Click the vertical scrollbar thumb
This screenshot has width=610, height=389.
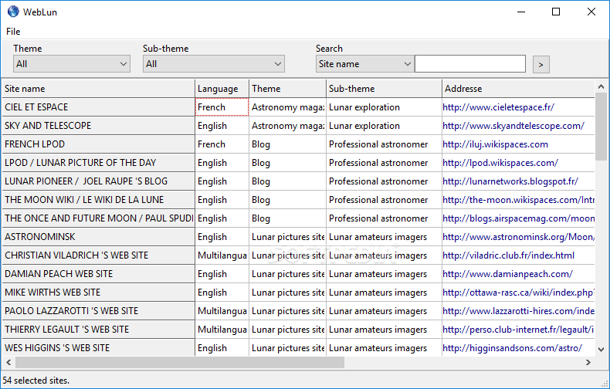(x=601, y=127)
